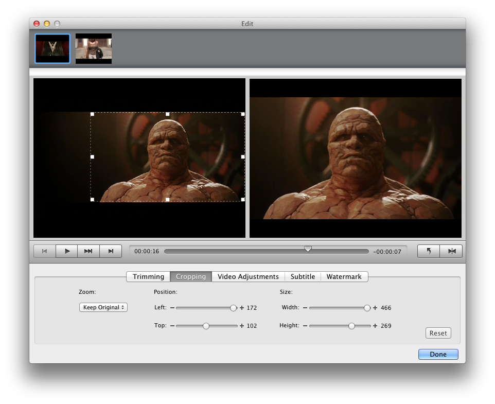The image size is (495, 404).
Task: Click the top-left crop handle
Action: point(92,114)
